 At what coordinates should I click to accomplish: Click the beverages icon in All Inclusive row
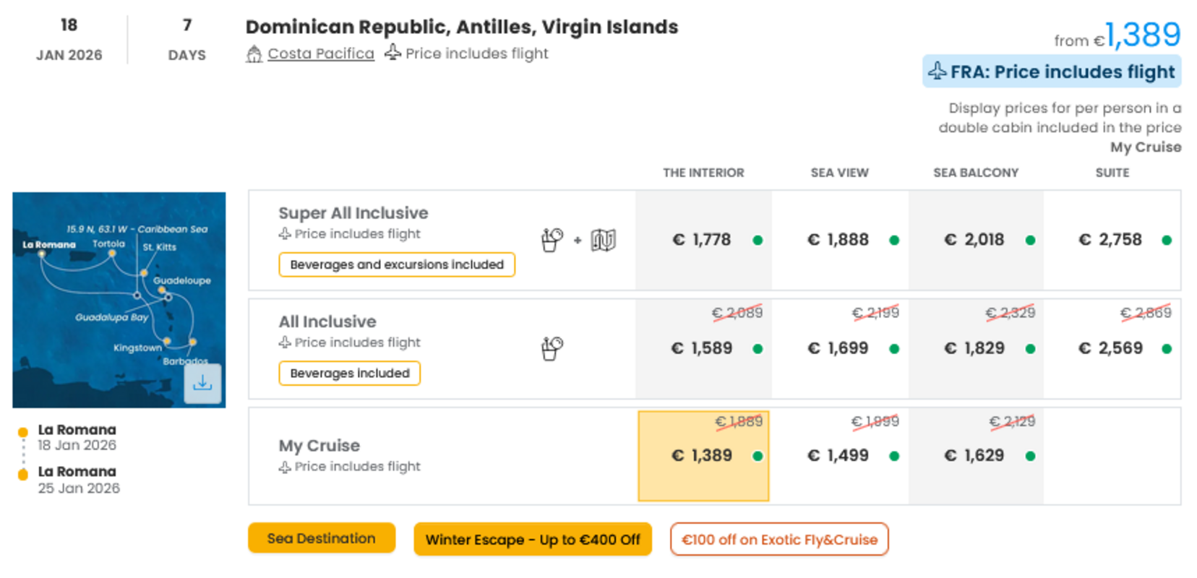[x=552, y=348]
